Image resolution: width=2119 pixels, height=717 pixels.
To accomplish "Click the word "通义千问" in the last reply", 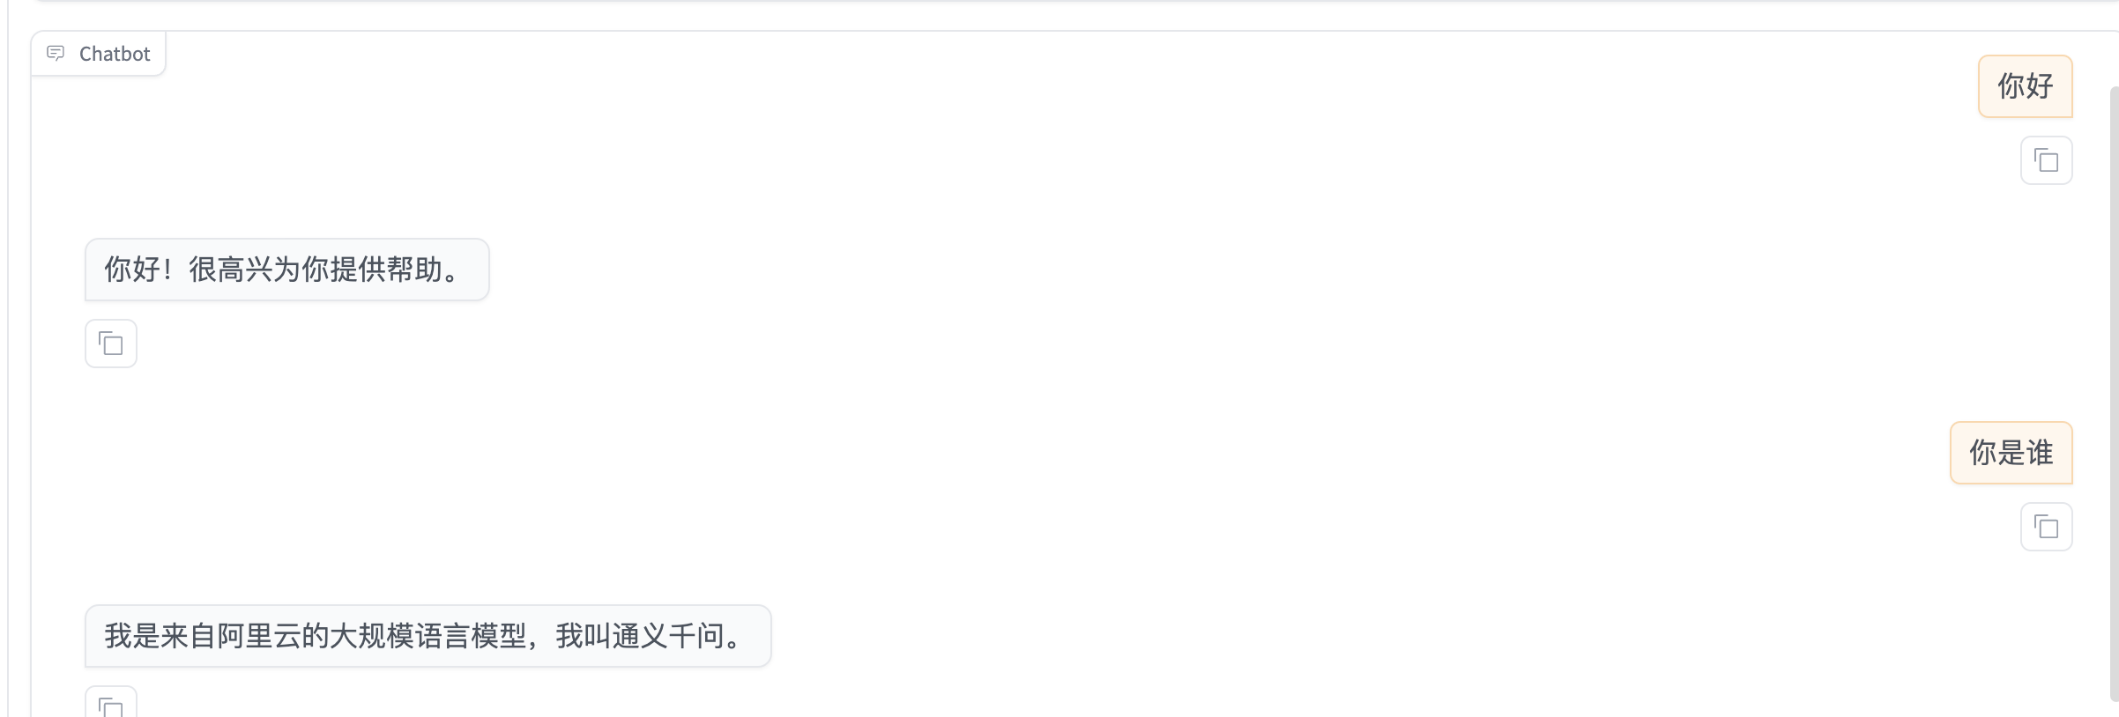I will [668, 636].
